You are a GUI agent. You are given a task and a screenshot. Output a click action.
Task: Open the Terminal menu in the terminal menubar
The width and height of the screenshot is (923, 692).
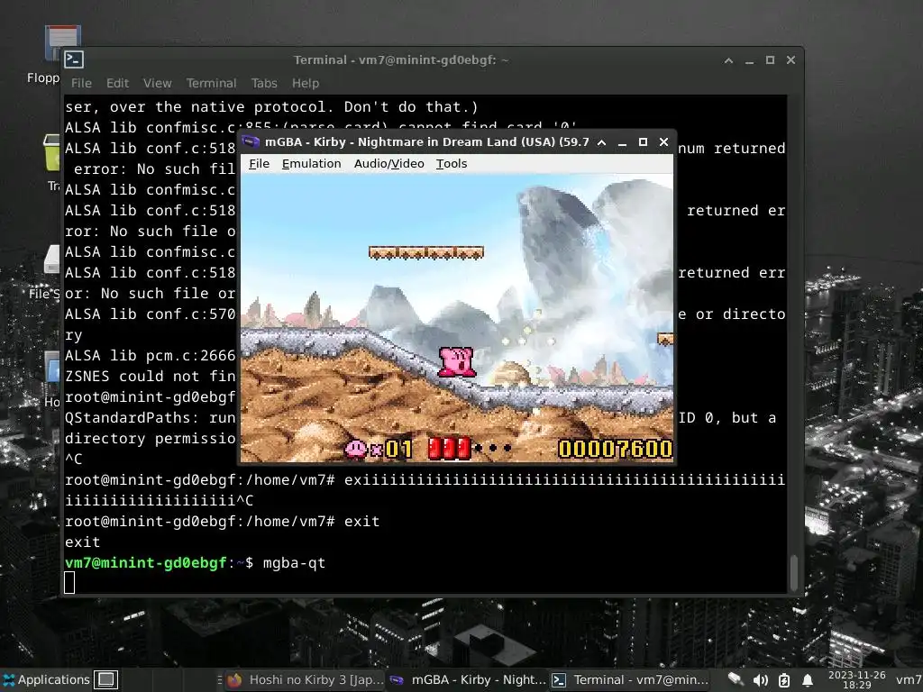tap(211, 83)
